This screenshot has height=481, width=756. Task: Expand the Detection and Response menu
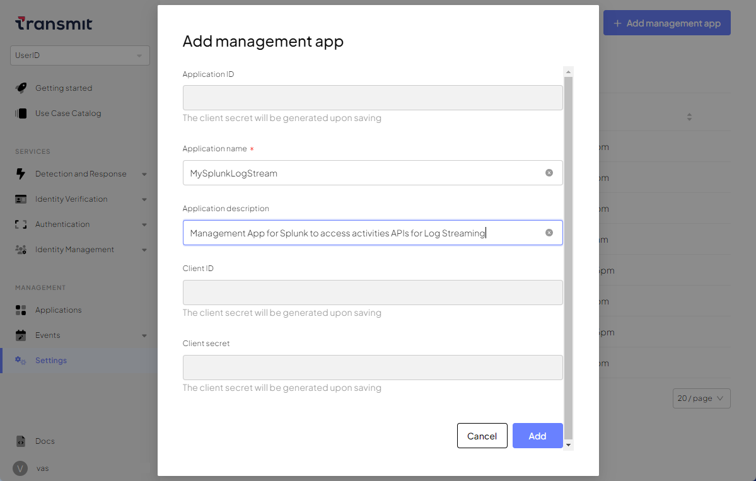(x=144, y=174)
